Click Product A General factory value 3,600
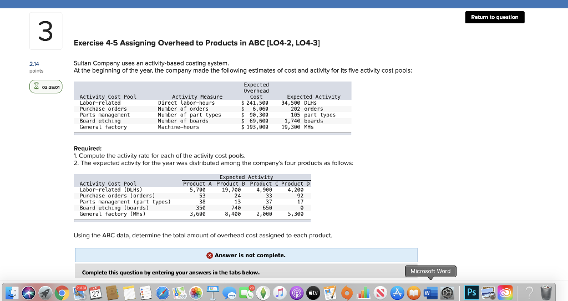568x301 pixels. [x=197, y=214]
